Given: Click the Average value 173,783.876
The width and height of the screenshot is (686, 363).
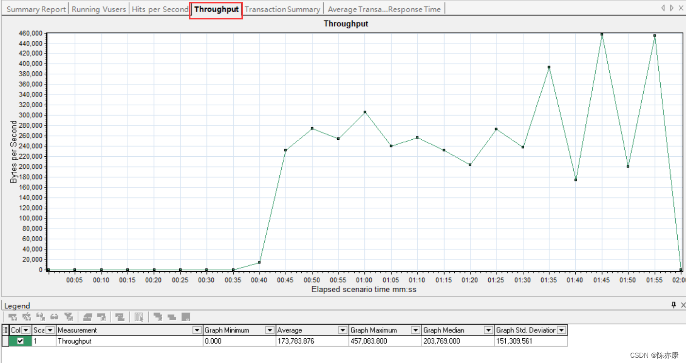Looking at the screenshot, I should (312, 341).
